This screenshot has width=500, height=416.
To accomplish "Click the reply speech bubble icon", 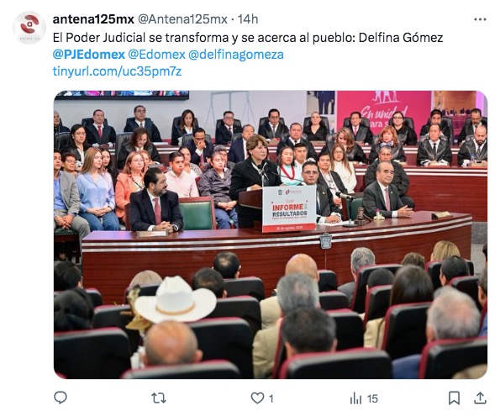I will pyautogui.click(x=61, y=398).
